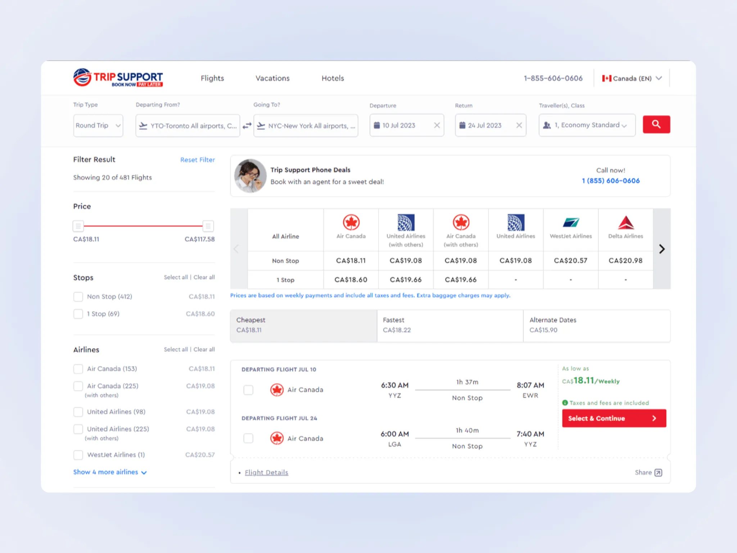Image resolution: width=737 pixels, height=553 pixels.
Task: Click the red search magnifier button
Action: pyautogui.click(x=656, y=125)
